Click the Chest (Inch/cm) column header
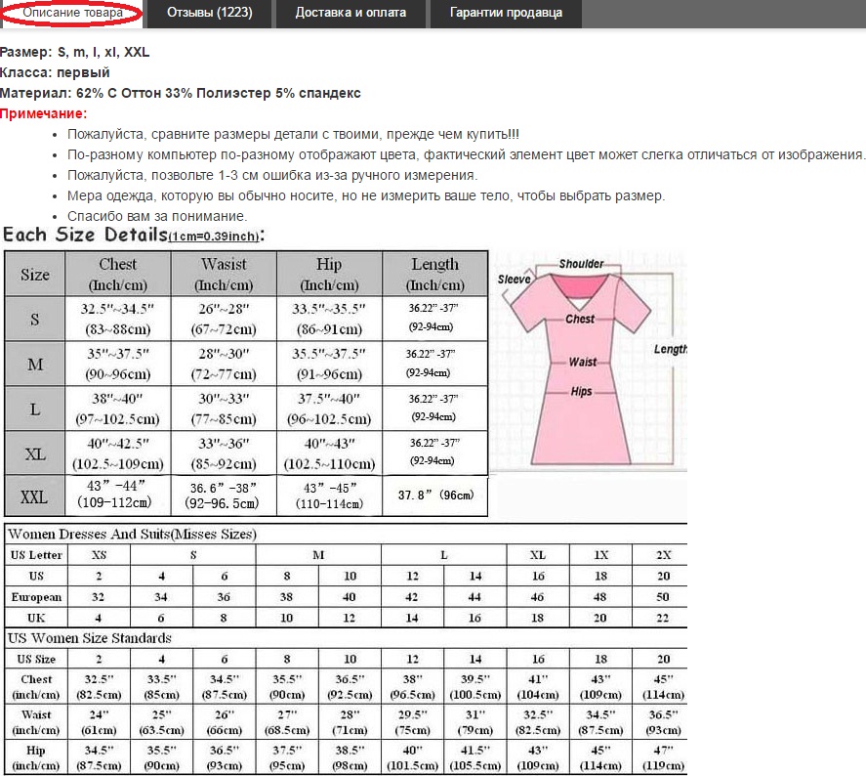The height and width of the screenshot is (776, 866). (117, 275)
